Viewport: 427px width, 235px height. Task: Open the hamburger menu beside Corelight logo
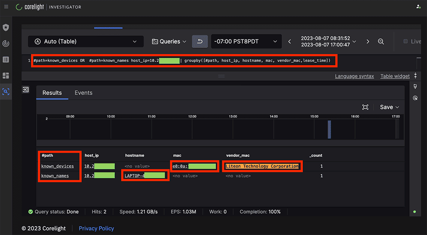(6, 7)
